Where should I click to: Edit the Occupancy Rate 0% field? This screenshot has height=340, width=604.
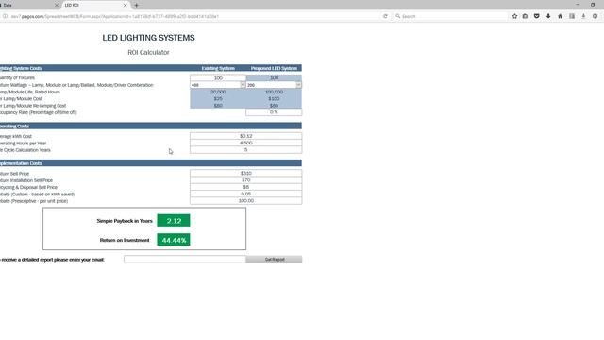click(274, 112)
